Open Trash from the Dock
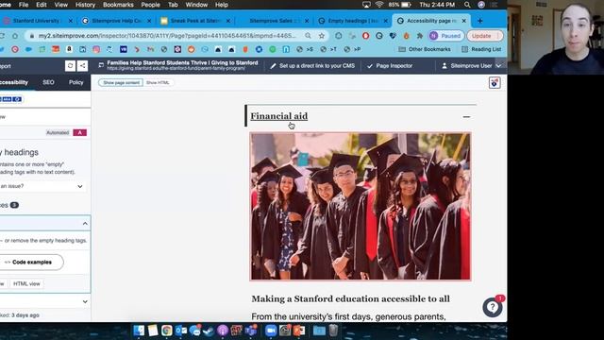This screenshot has height=340, width=604. [333, 331]
